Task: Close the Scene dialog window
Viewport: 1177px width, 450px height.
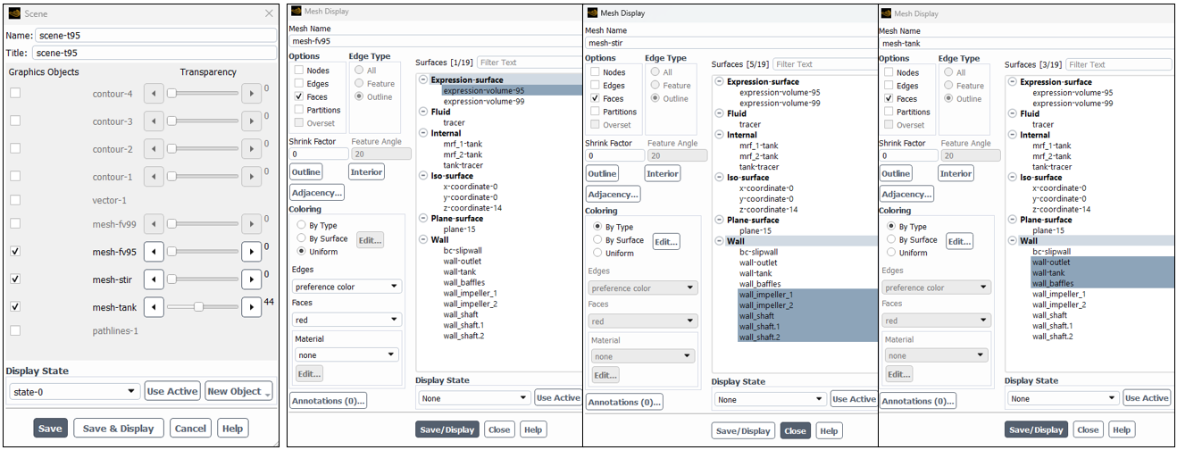Action: point(269,13)
